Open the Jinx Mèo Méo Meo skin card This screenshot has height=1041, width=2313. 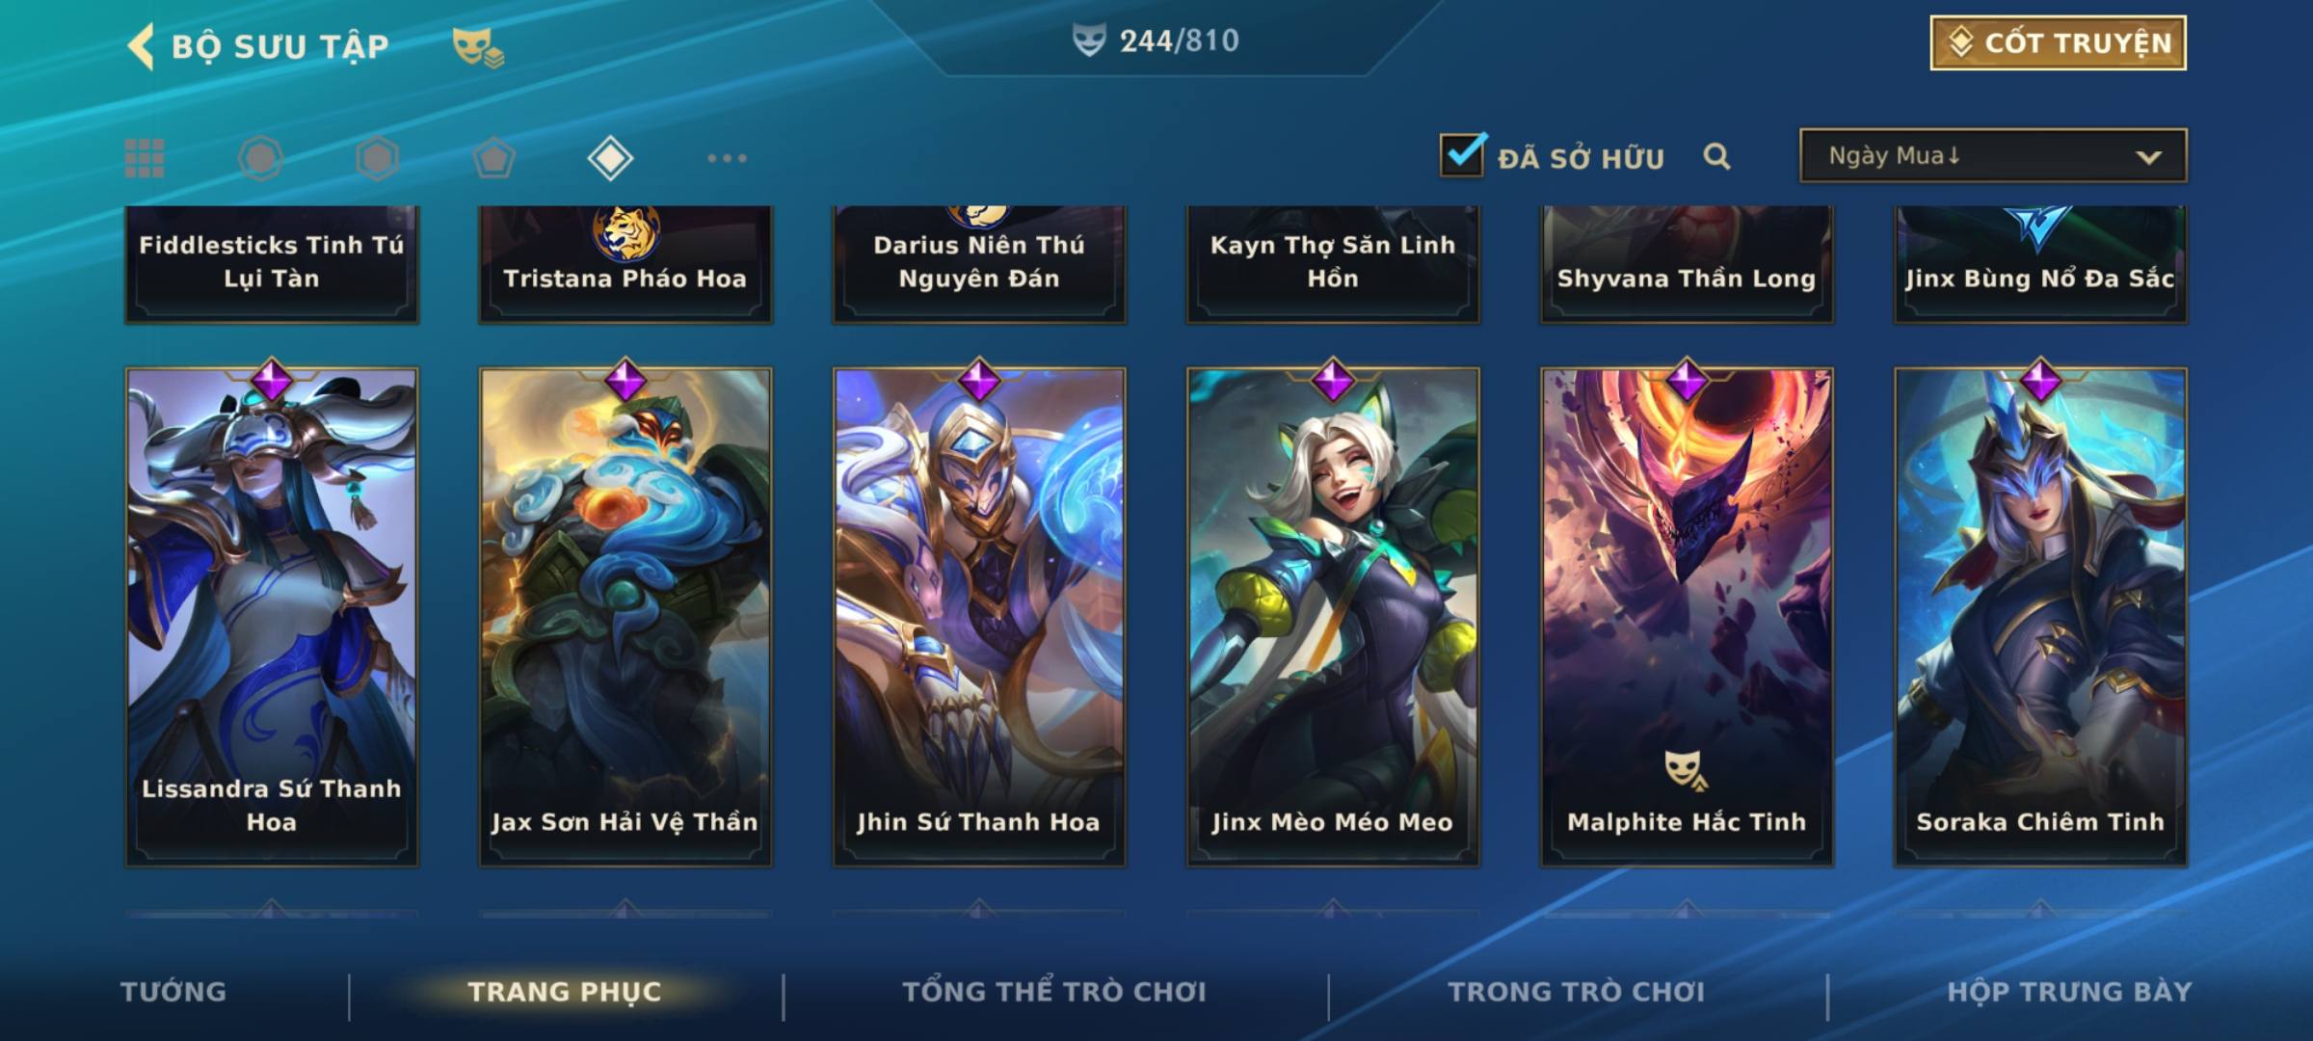[x=1333, y=617]
